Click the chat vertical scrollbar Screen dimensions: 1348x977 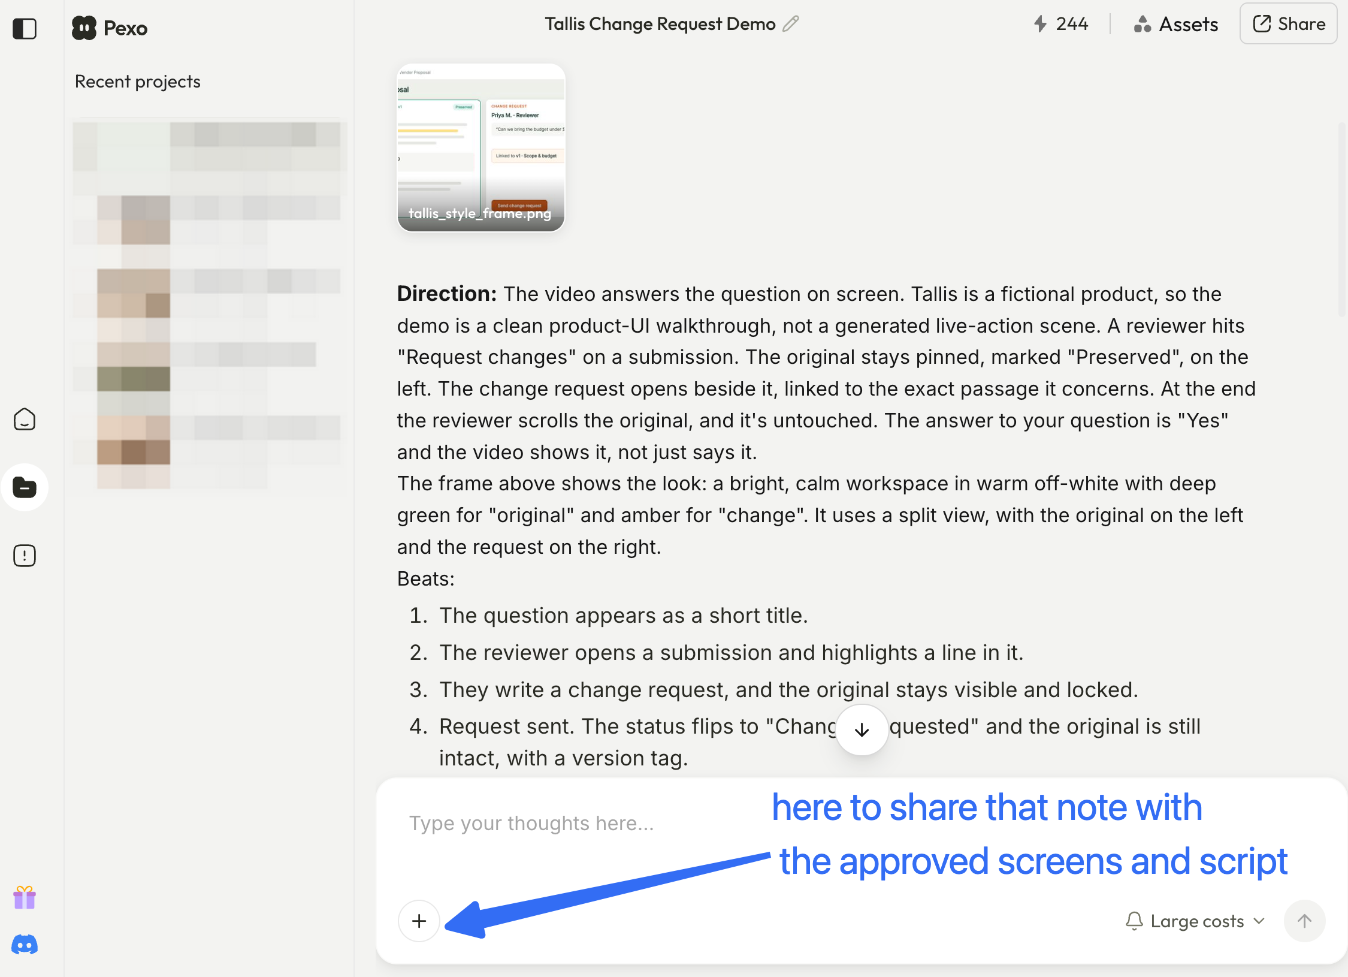click(1342, 219)
